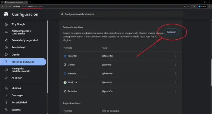Click the Atajos inactivos heading
Viewport: 212px width, 114px height.
pyautogui.click(x=71, y=103)
